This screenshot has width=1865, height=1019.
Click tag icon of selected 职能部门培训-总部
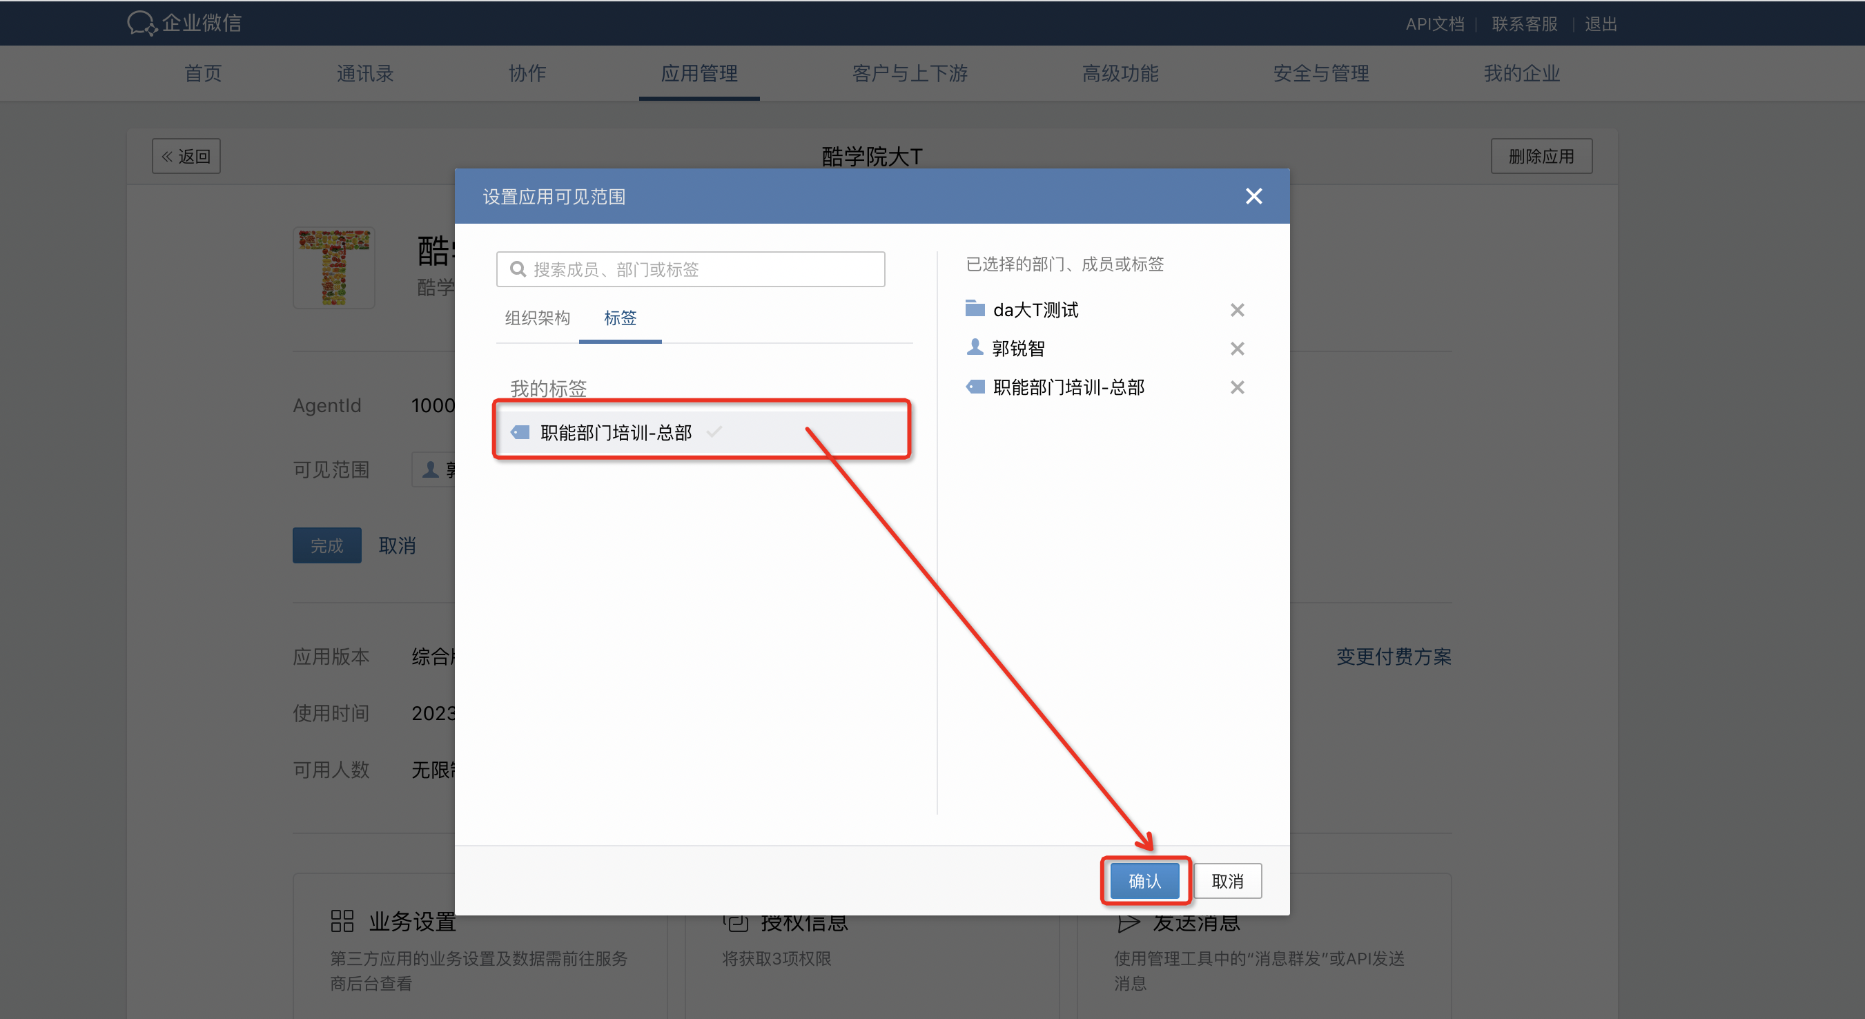975,387
